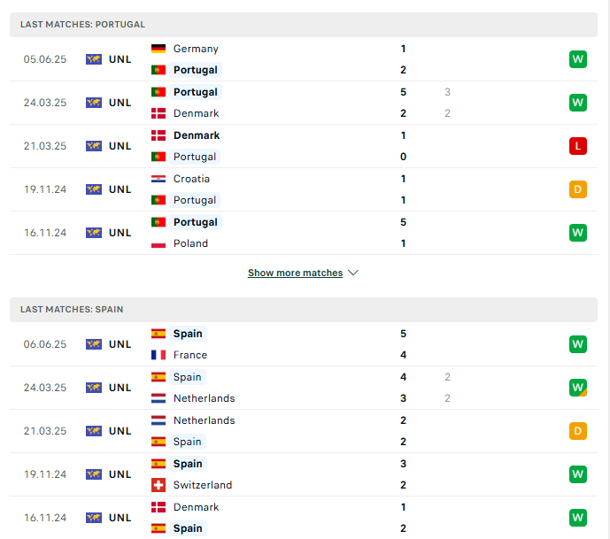The image size is (610, 539).
Task: Open the Last Matches: Portugal section header
Action: pyautogui.click(x=304, y=25)
